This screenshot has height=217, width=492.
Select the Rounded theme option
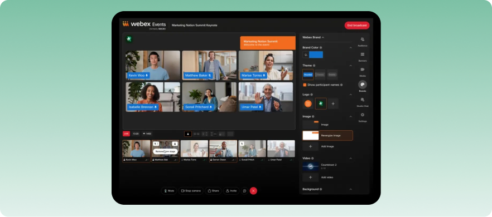[x=308, y=75]
